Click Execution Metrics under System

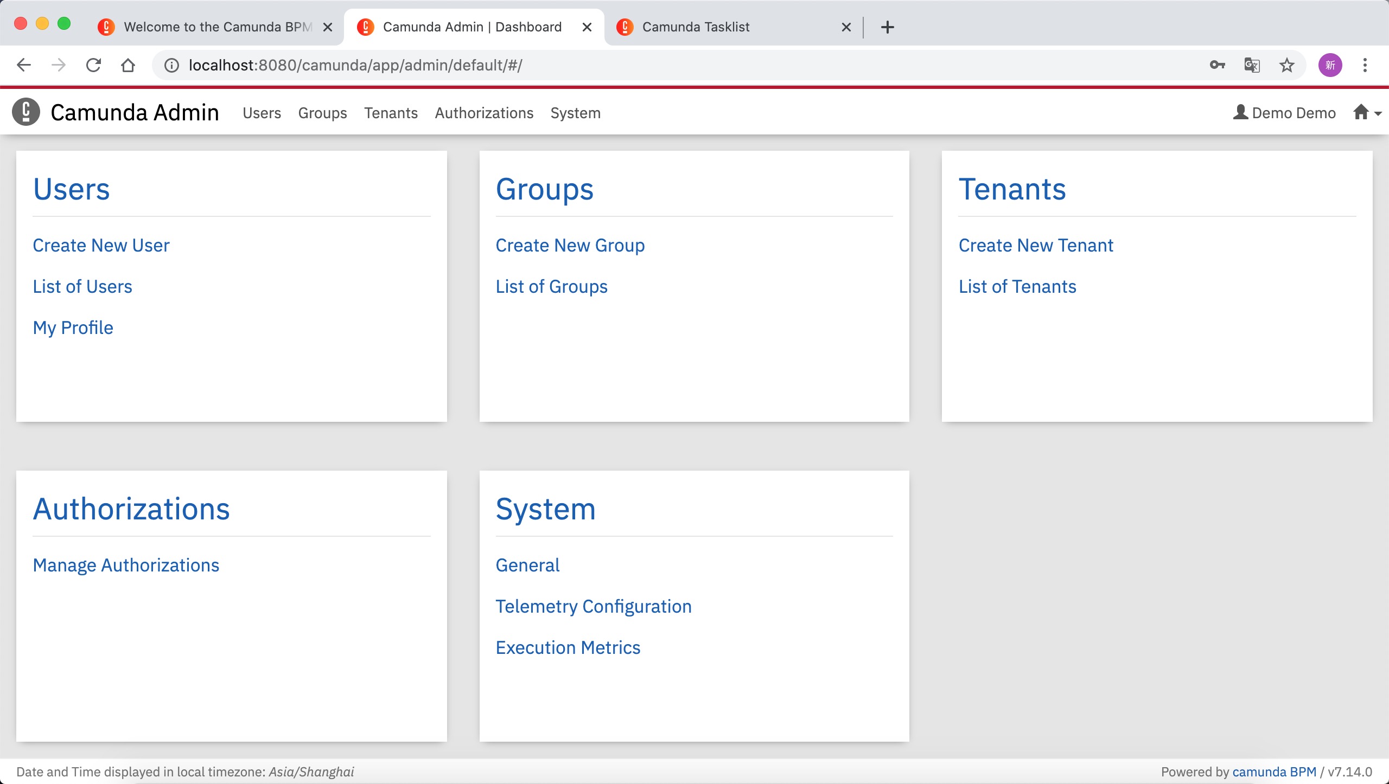(568, 647)
